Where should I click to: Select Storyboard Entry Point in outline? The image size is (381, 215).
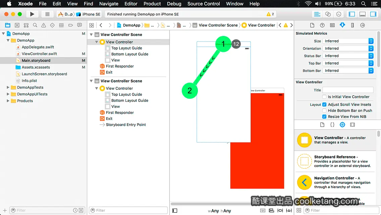tap(126, 125)
